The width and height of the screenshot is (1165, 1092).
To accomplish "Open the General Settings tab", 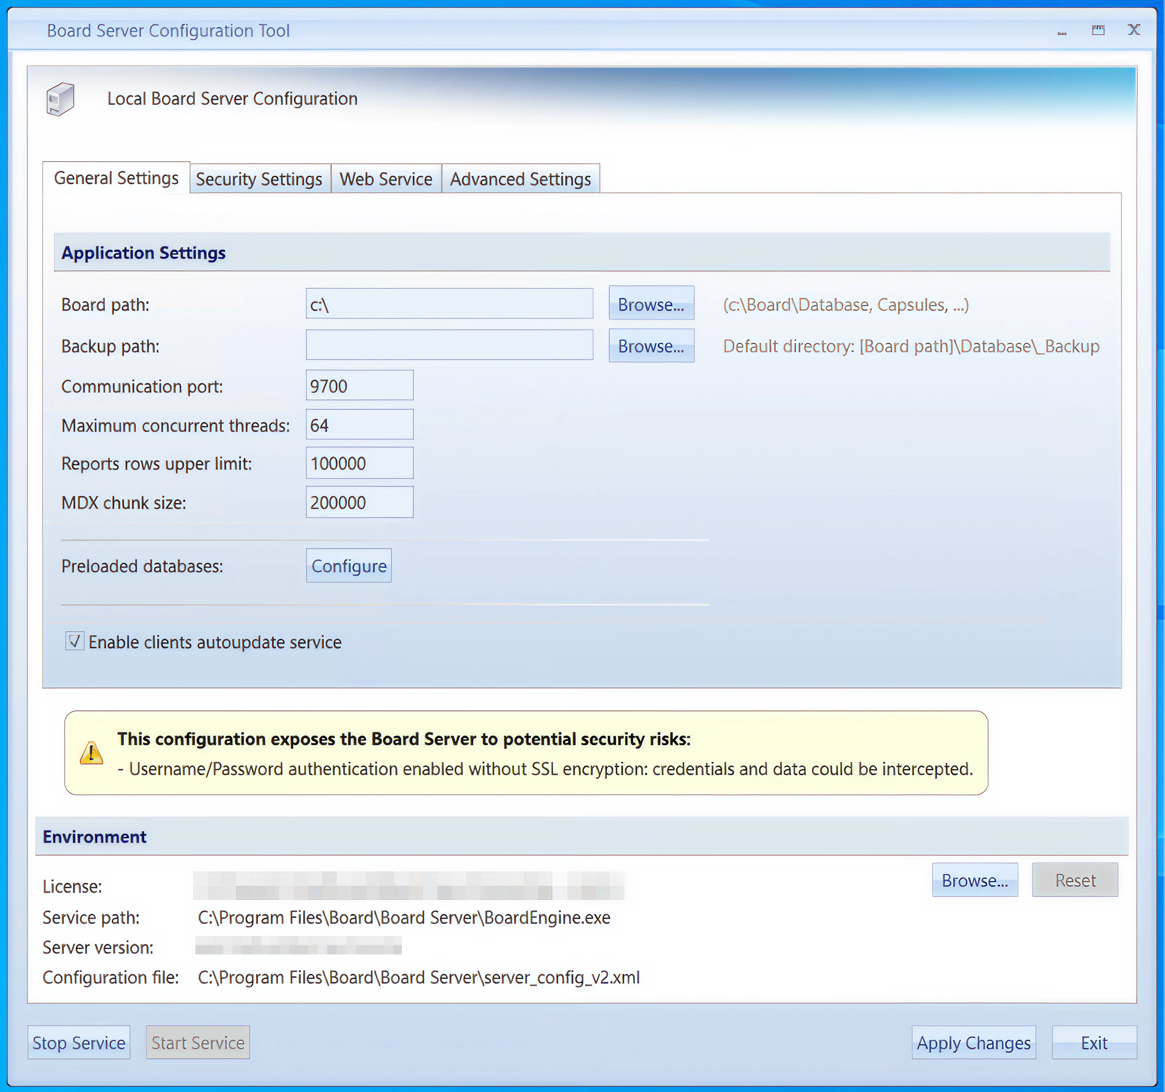I will (116, 178).
